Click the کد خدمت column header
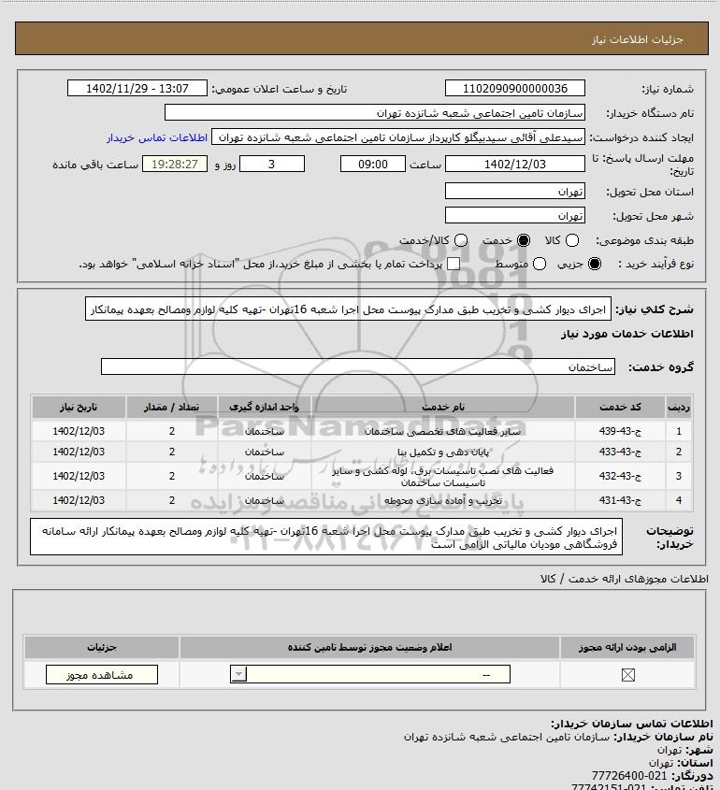This screenshot has height=790, width=720. pyautogui.click(x=620, y=407)
